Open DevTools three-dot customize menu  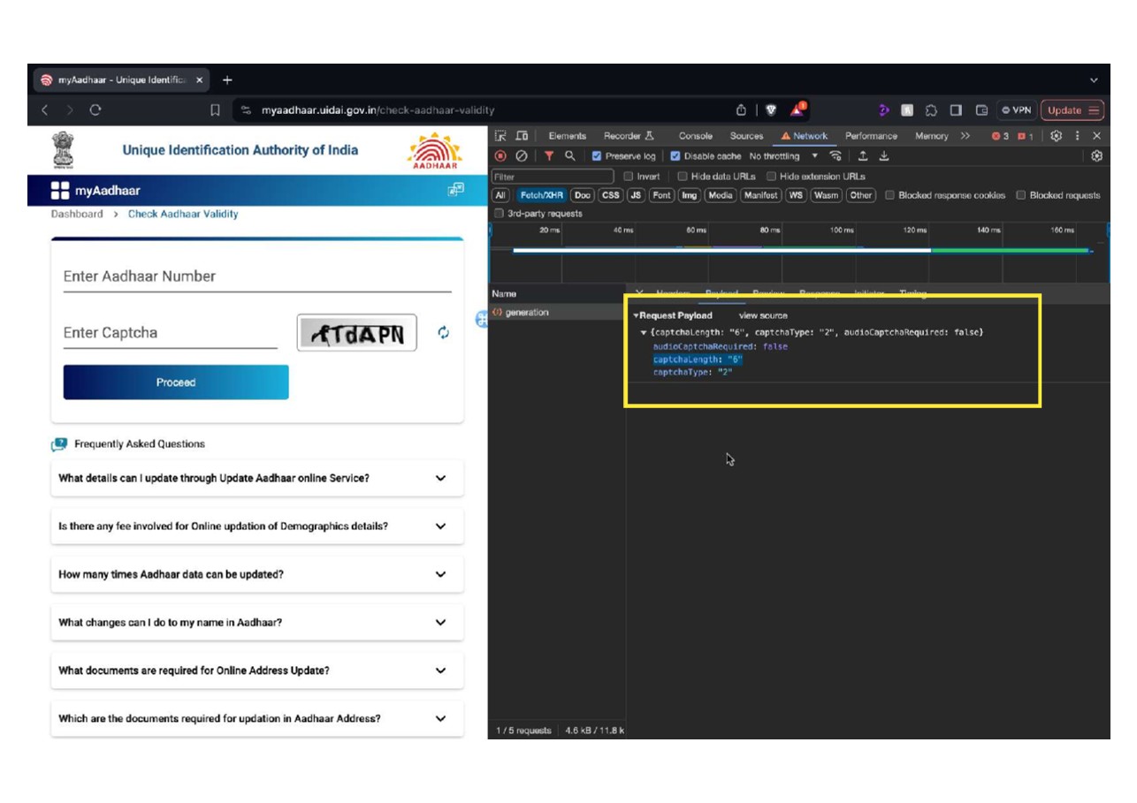tap(1077, 136)
